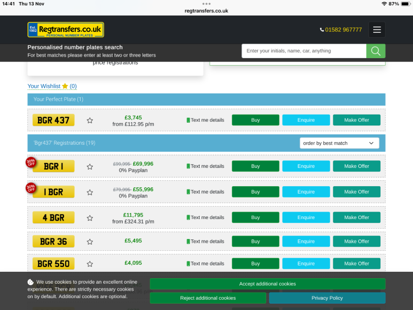The width and height of the screenshot is (413, 310).
Task: Click Text me details for BGR 36
Action: [205, 241]
